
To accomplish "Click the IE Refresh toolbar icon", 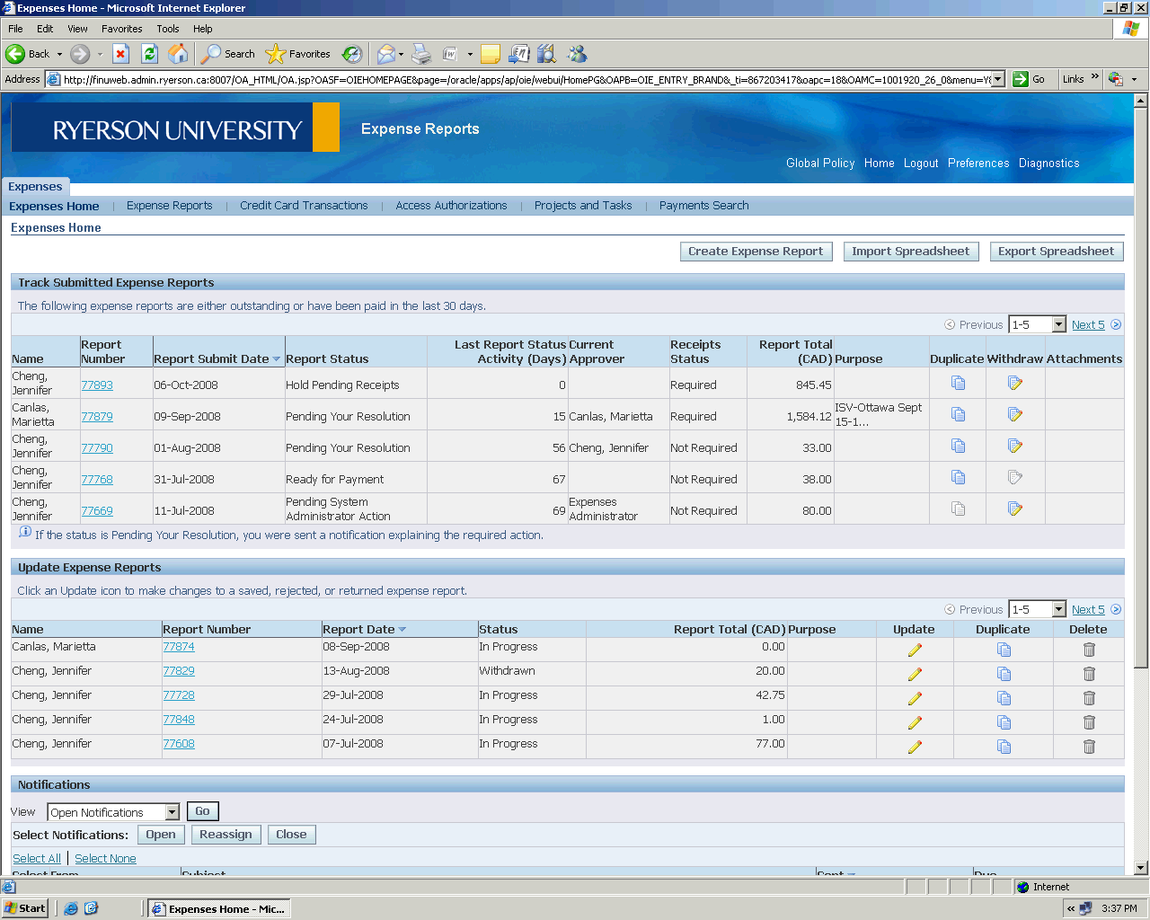I will point(150,54).
